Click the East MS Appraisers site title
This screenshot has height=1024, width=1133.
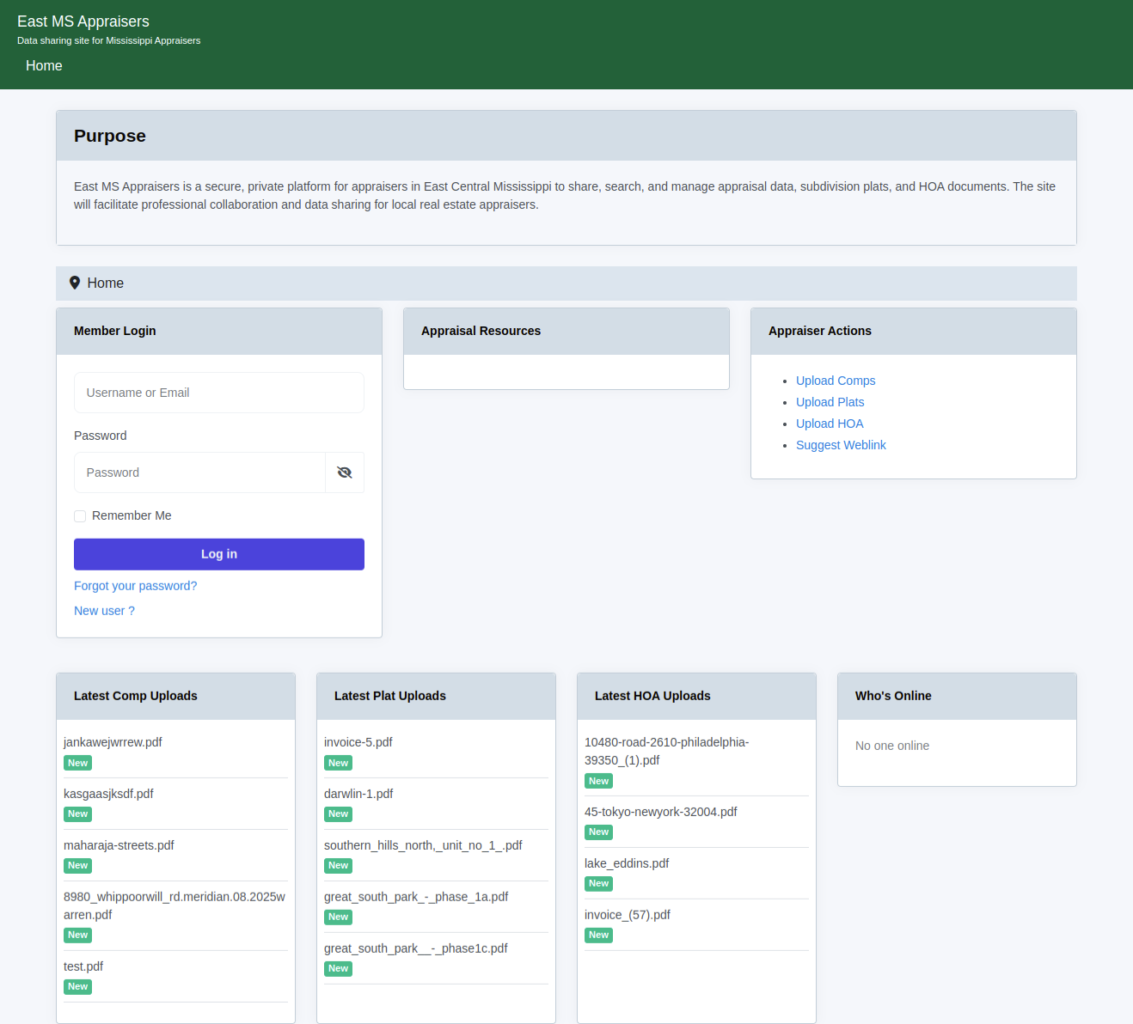coord(83,21)
